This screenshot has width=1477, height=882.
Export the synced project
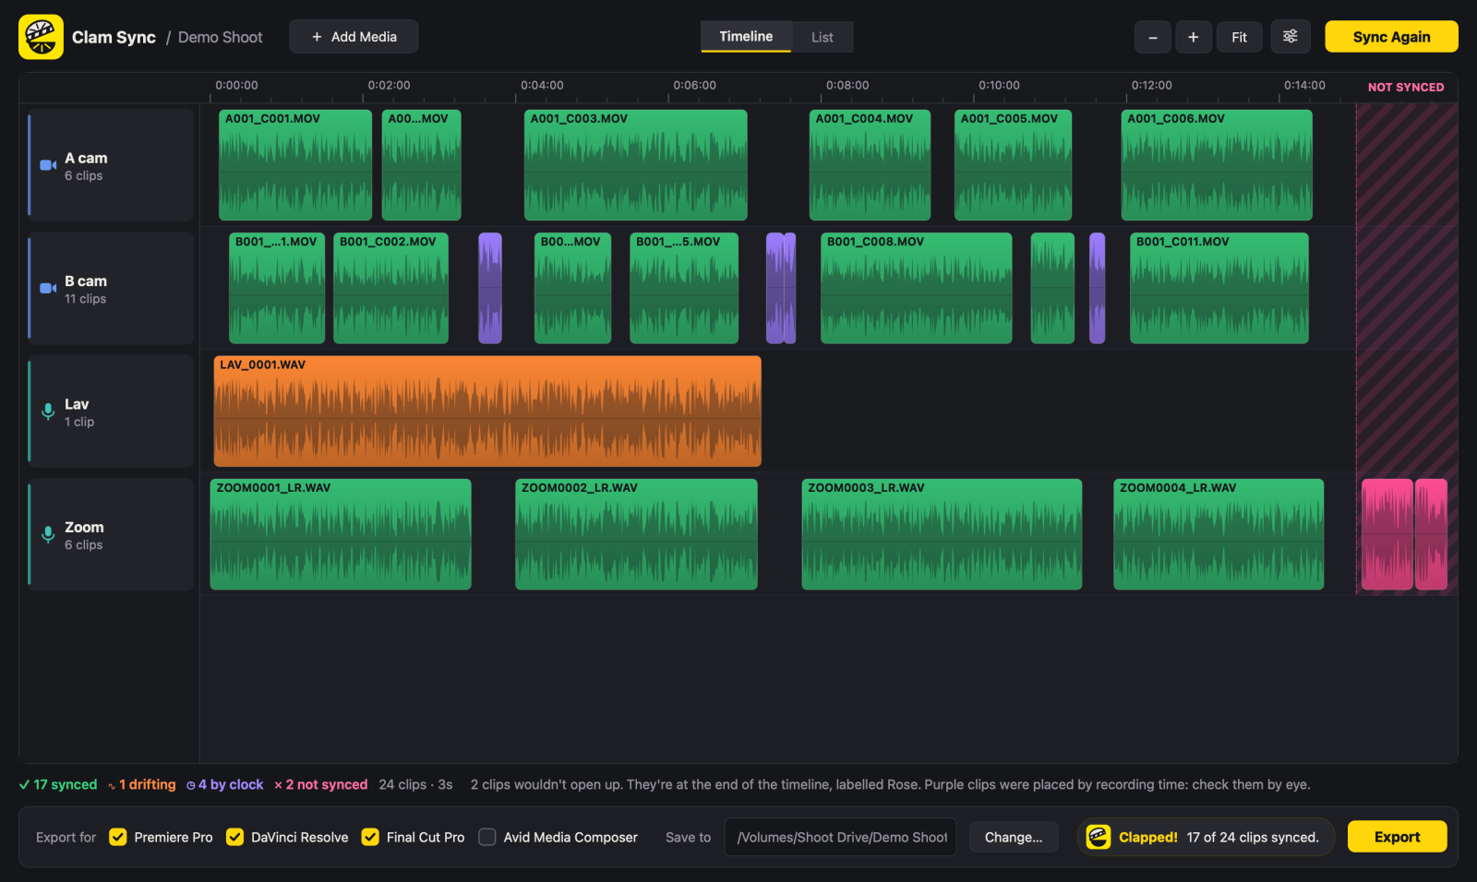coord(1397,837)
